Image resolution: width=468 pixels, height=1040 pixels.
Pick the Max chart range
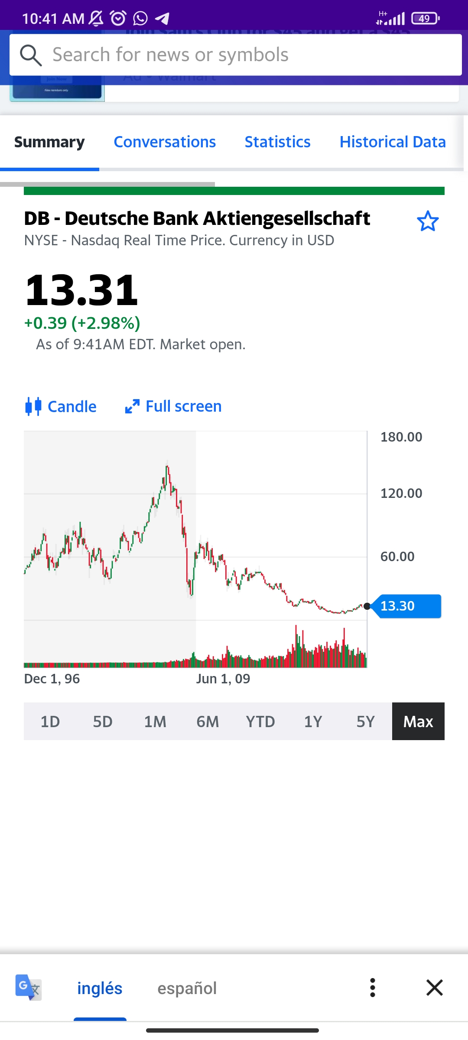[418, 721]
